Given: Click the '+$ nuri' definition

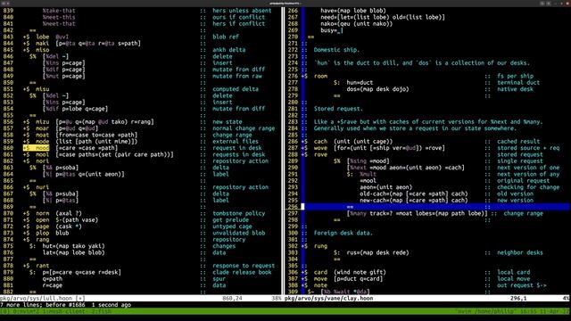Looking at the screenshot, I should pos(36,187).
